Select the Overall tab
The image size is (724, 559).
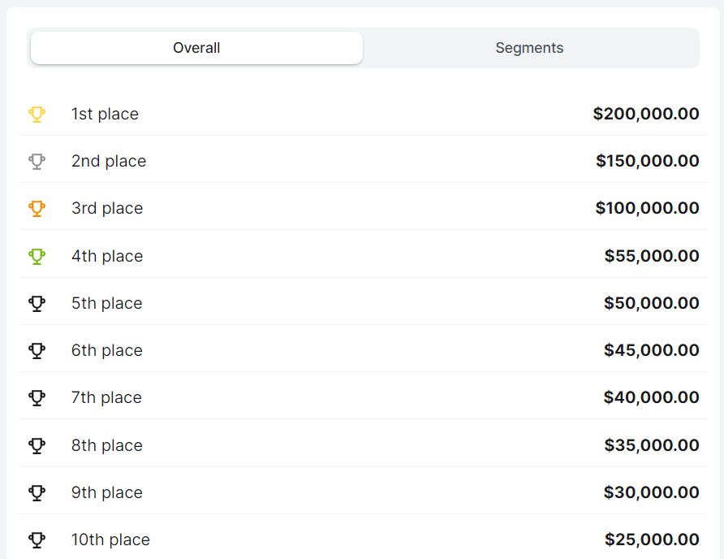[196, 48]
